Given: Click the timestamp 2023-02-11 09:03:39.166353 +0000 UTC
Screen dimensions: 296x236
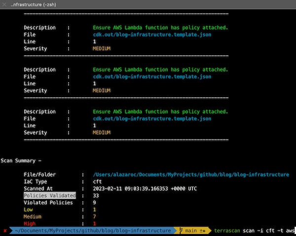Looking at the screenshot, I should 145,189.
